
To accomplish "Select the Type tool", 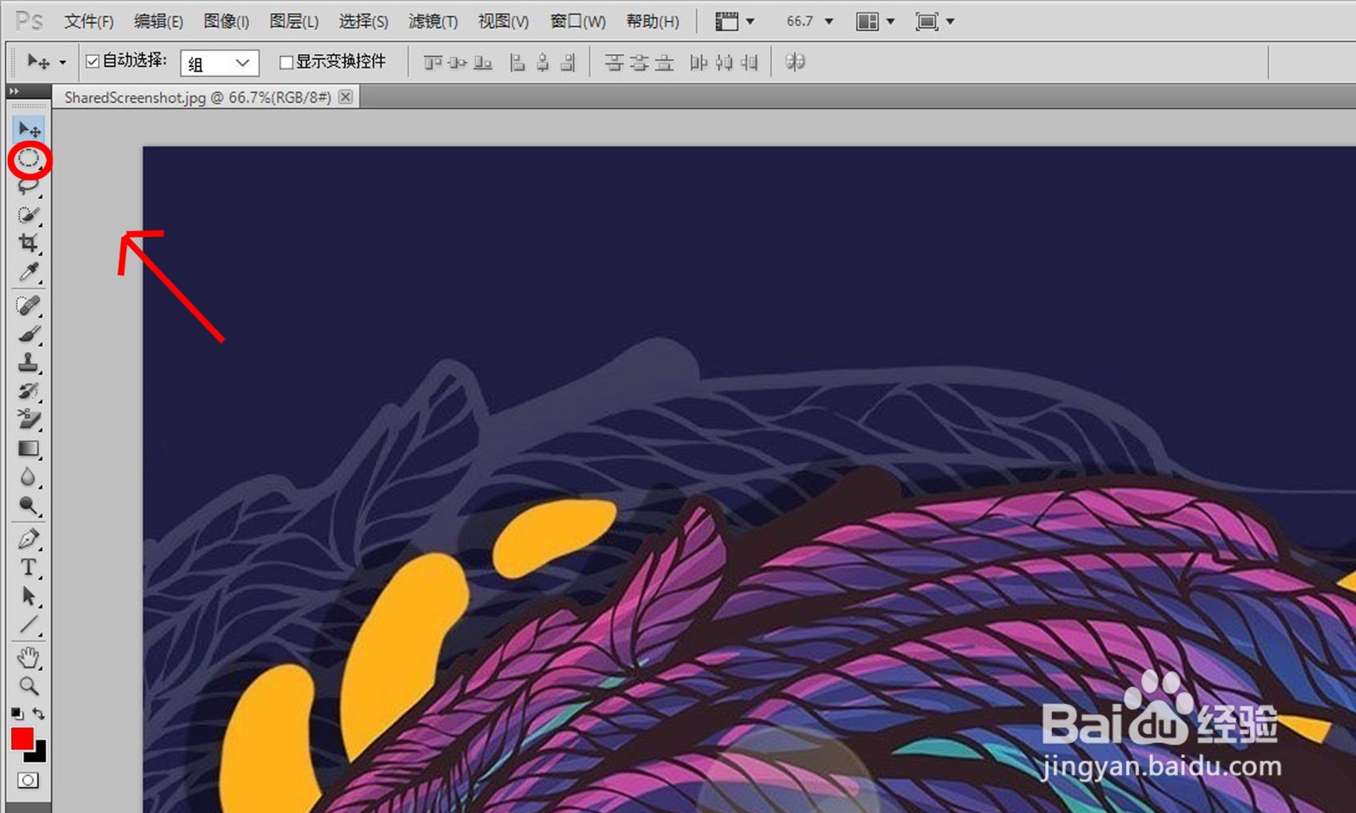I will point(29,567).
